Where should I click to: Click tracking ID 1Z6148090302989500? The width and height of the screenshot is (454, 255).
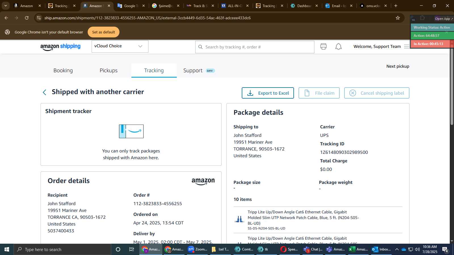click(344, 152)
